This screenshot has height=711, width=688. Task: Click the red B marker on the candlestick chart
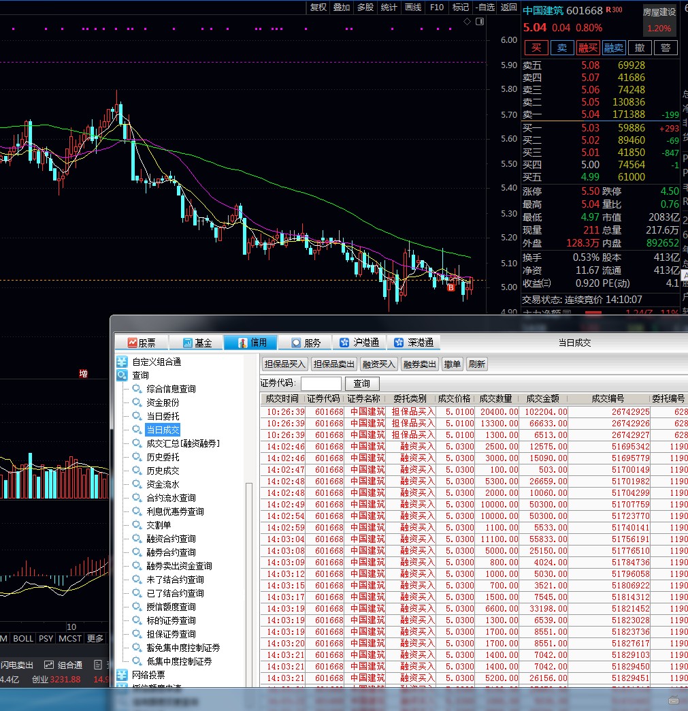coord(451,287)
